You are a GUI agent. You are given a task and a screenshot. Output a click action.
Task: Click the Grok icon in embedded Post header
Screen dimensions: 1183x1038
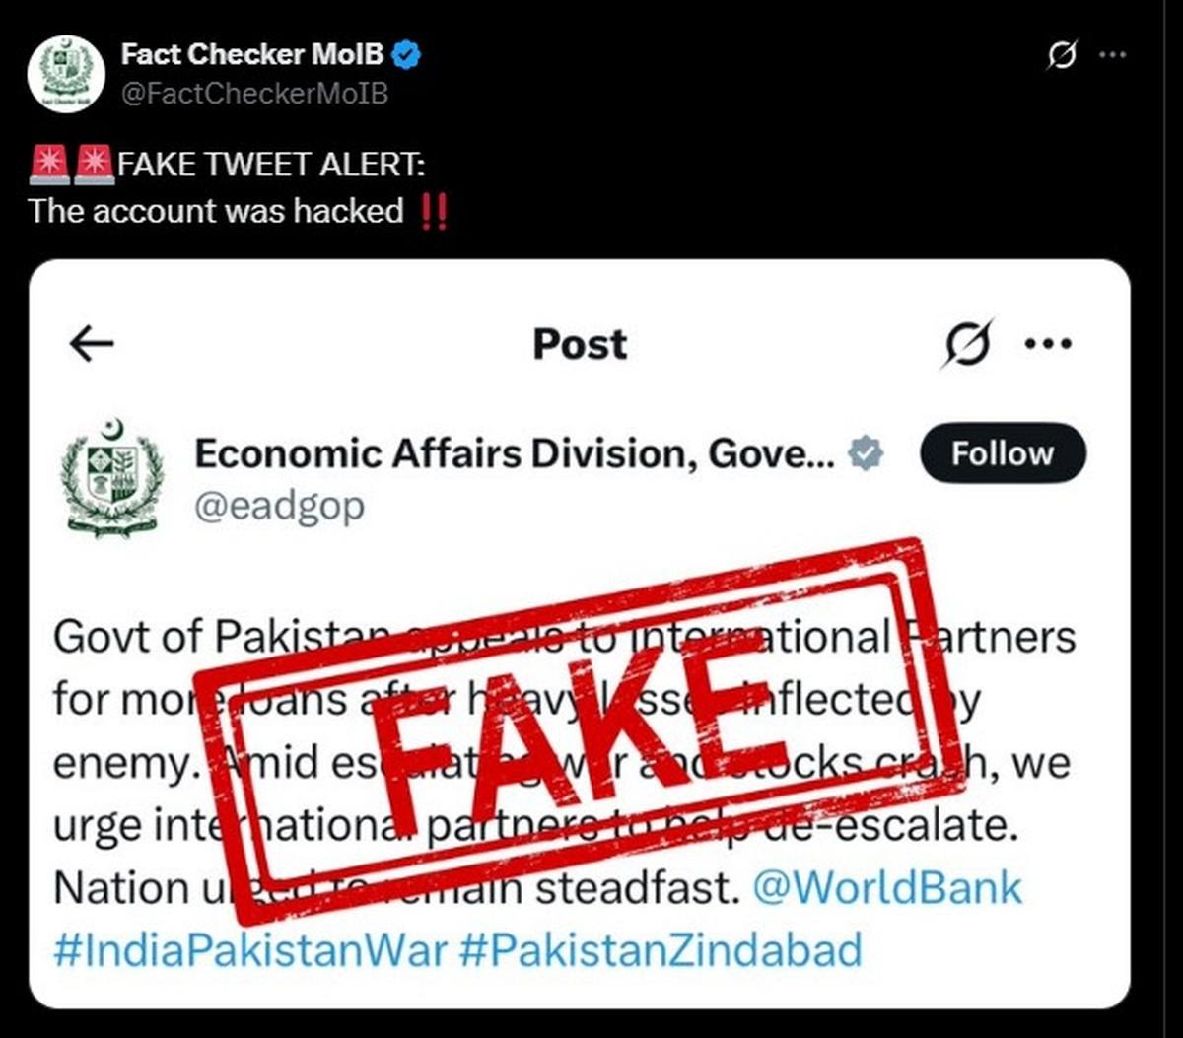(967, 343)
